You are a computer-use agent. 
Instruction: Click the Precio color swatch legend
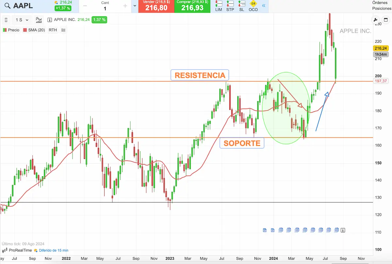tap(11, 30)
